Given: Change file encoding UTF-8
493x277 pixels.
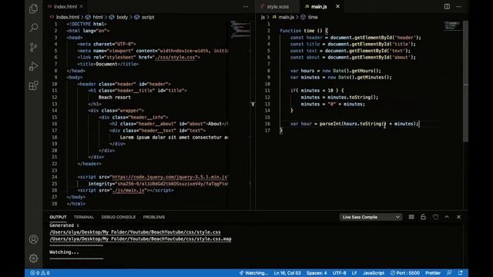Looking at the screenshot, I should [x=339, y=273].
